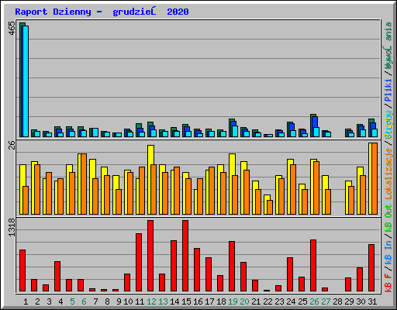397x310 pixels.
Task: Click the cyan 'Strony' legend label
Action: click(388, 124)
